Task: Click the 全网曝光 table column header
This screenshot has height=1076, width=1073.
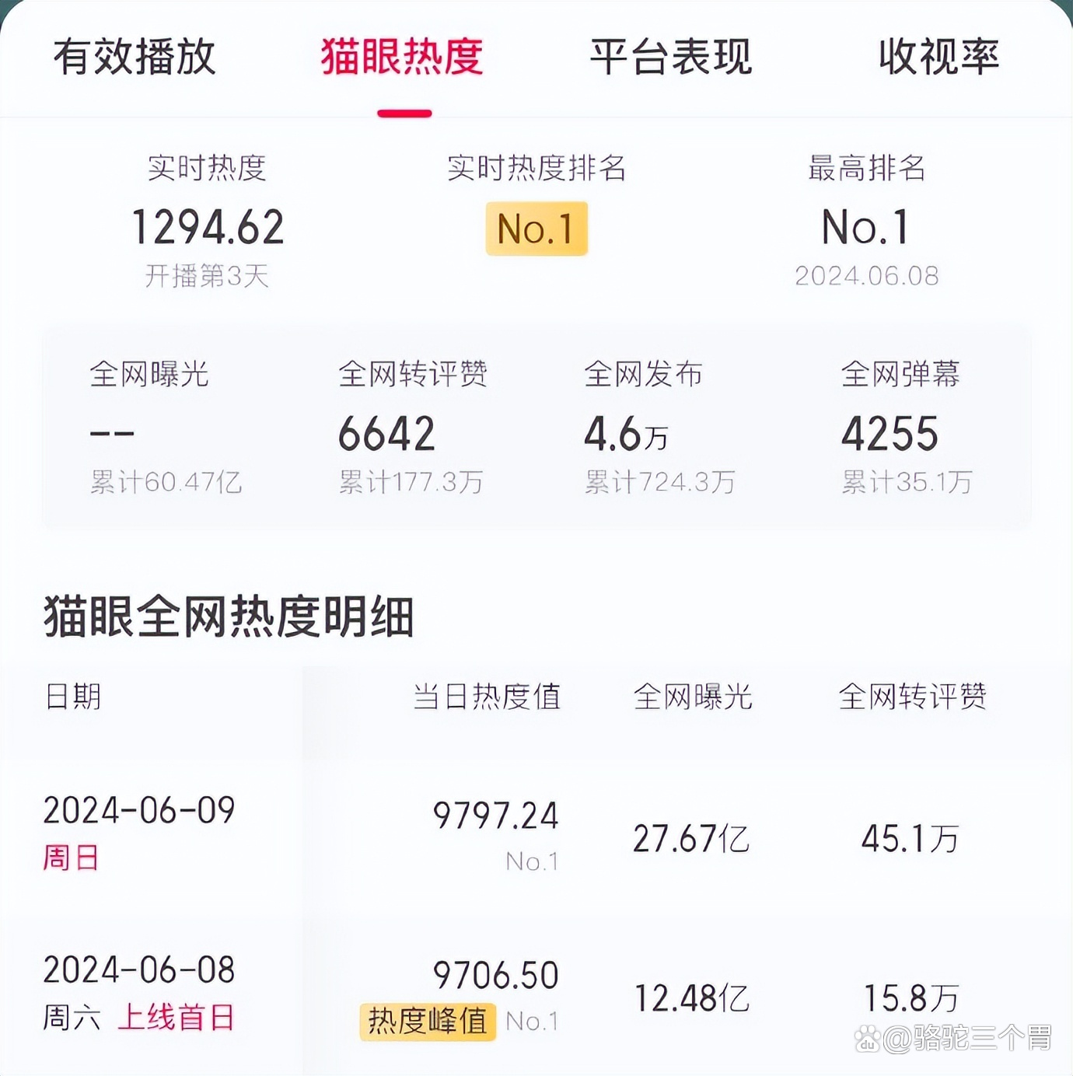Action: (693, 696)
